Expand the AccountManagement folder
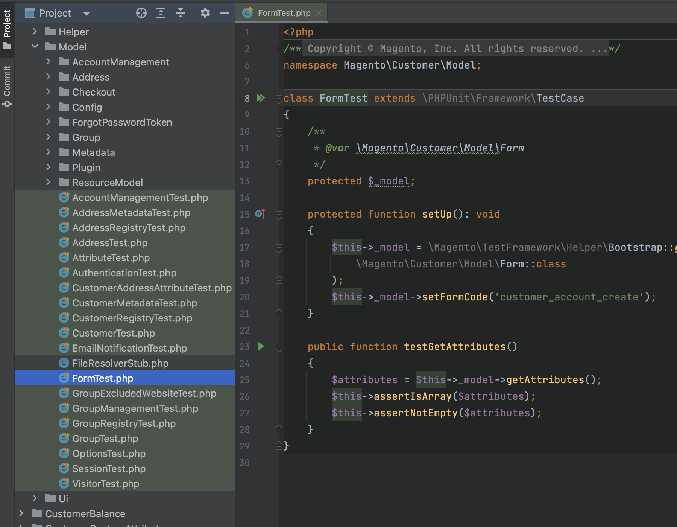Viewport: 677px width, 527px height. (48, 62)
